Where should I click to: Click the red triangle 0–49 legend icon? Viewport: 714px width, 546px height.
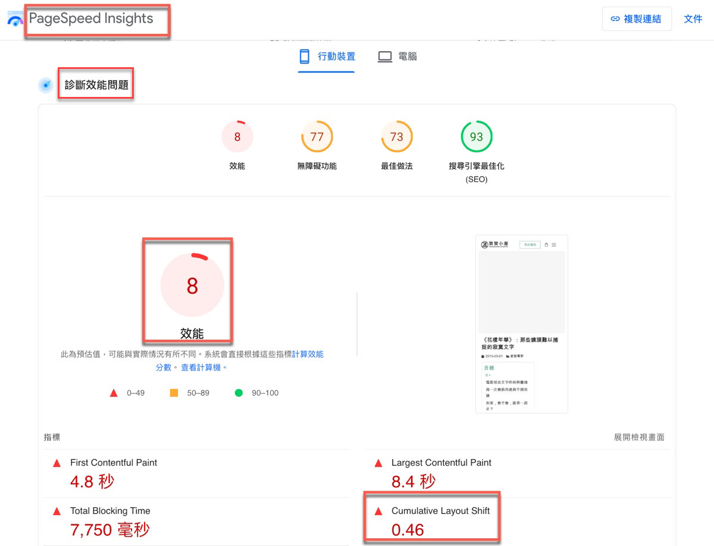click(x=114, y=393)
